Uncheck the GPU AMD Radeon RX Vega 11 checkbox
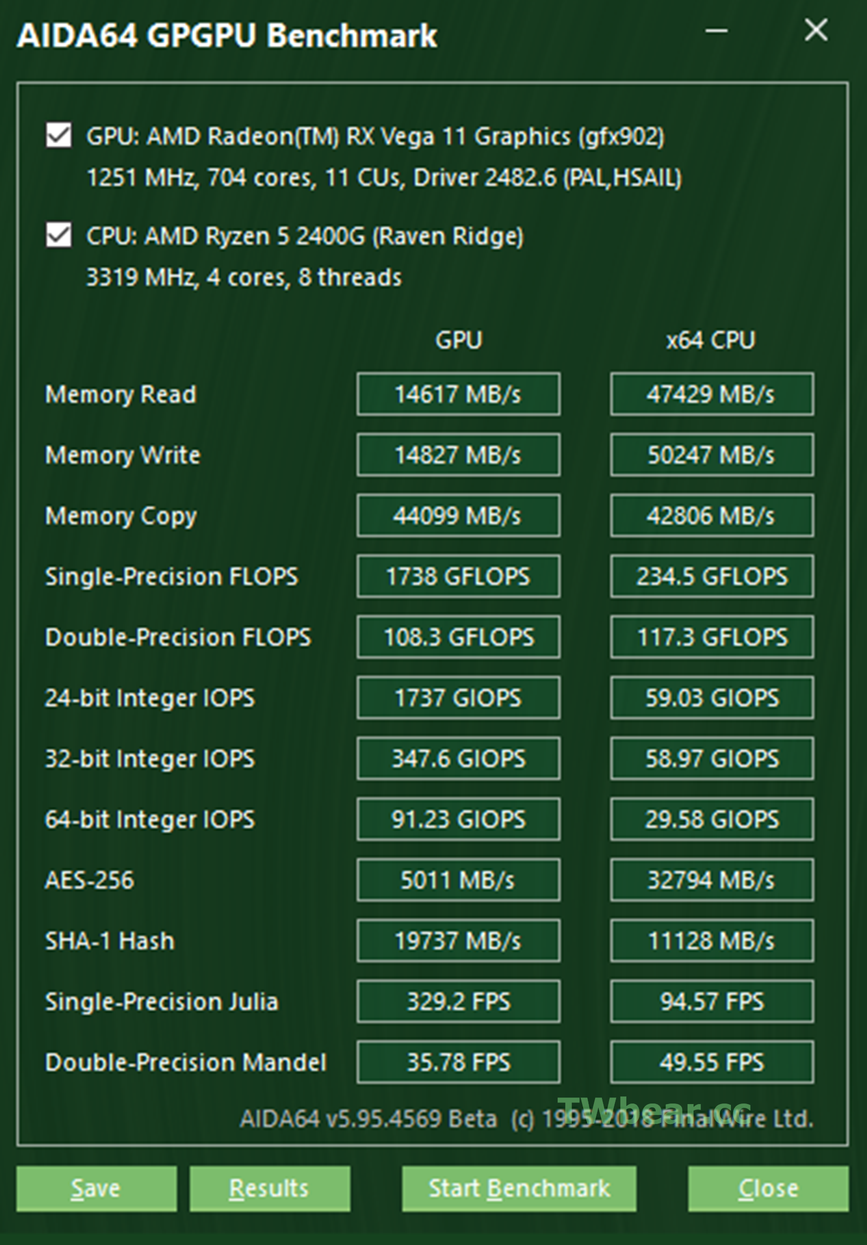Screen dimensions: 867x1245 59,135
